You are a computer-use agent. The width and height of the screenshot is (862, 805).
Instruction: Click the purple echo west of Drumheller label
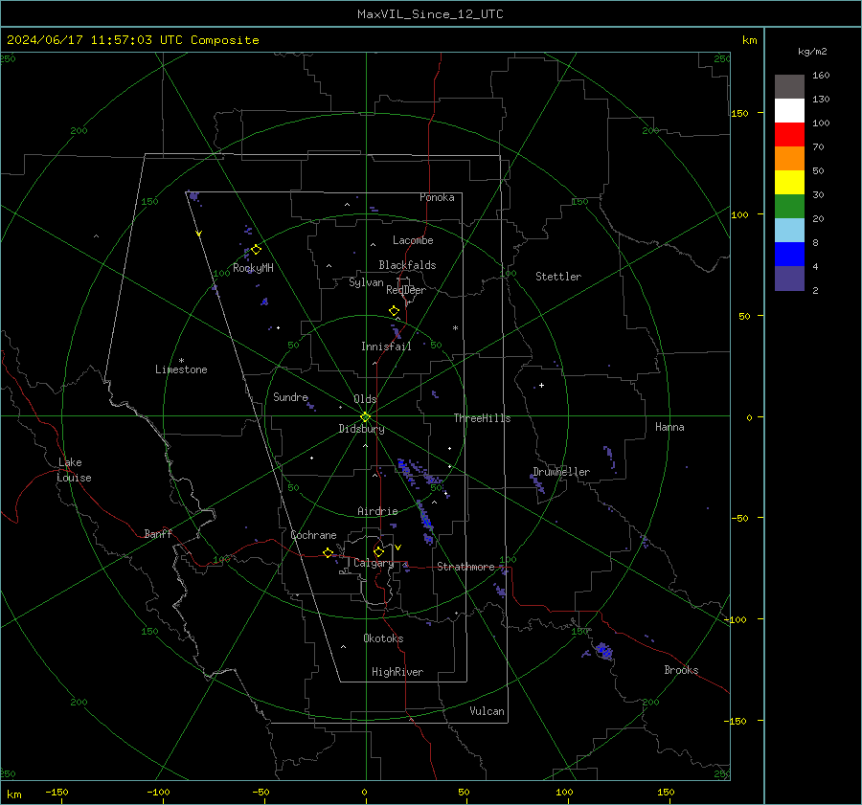click(537, 483)
